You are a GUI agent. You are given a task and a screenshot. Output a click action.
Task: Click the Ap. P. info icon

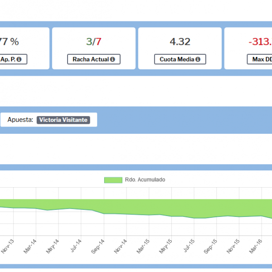pos(19,59)
